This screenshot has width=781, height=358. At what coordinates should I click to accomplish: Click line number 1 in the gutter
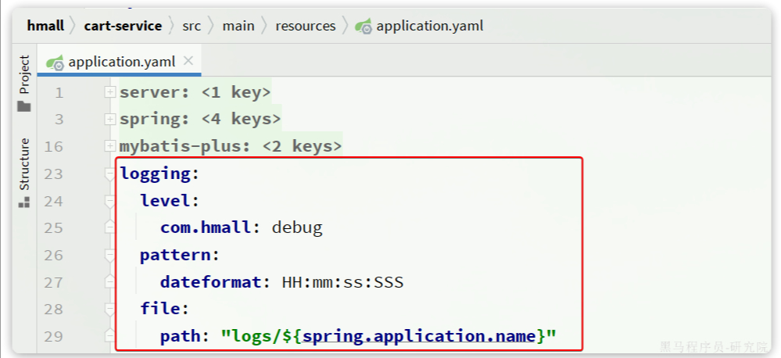click(x=59, y=92)
